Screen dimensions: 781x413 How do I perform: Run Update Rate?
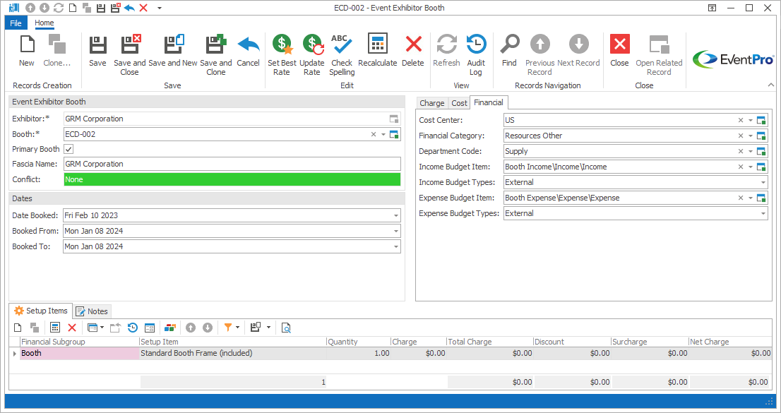(312, 55)
